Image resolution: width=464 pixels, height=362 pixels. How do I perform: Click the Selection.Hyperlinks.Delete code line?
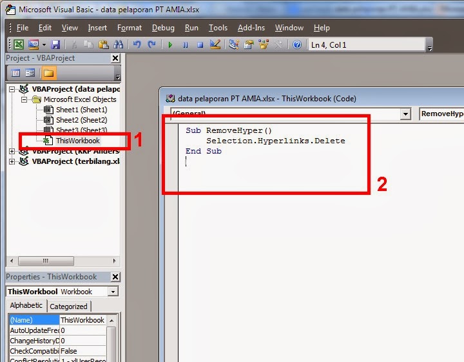(276, 141)
